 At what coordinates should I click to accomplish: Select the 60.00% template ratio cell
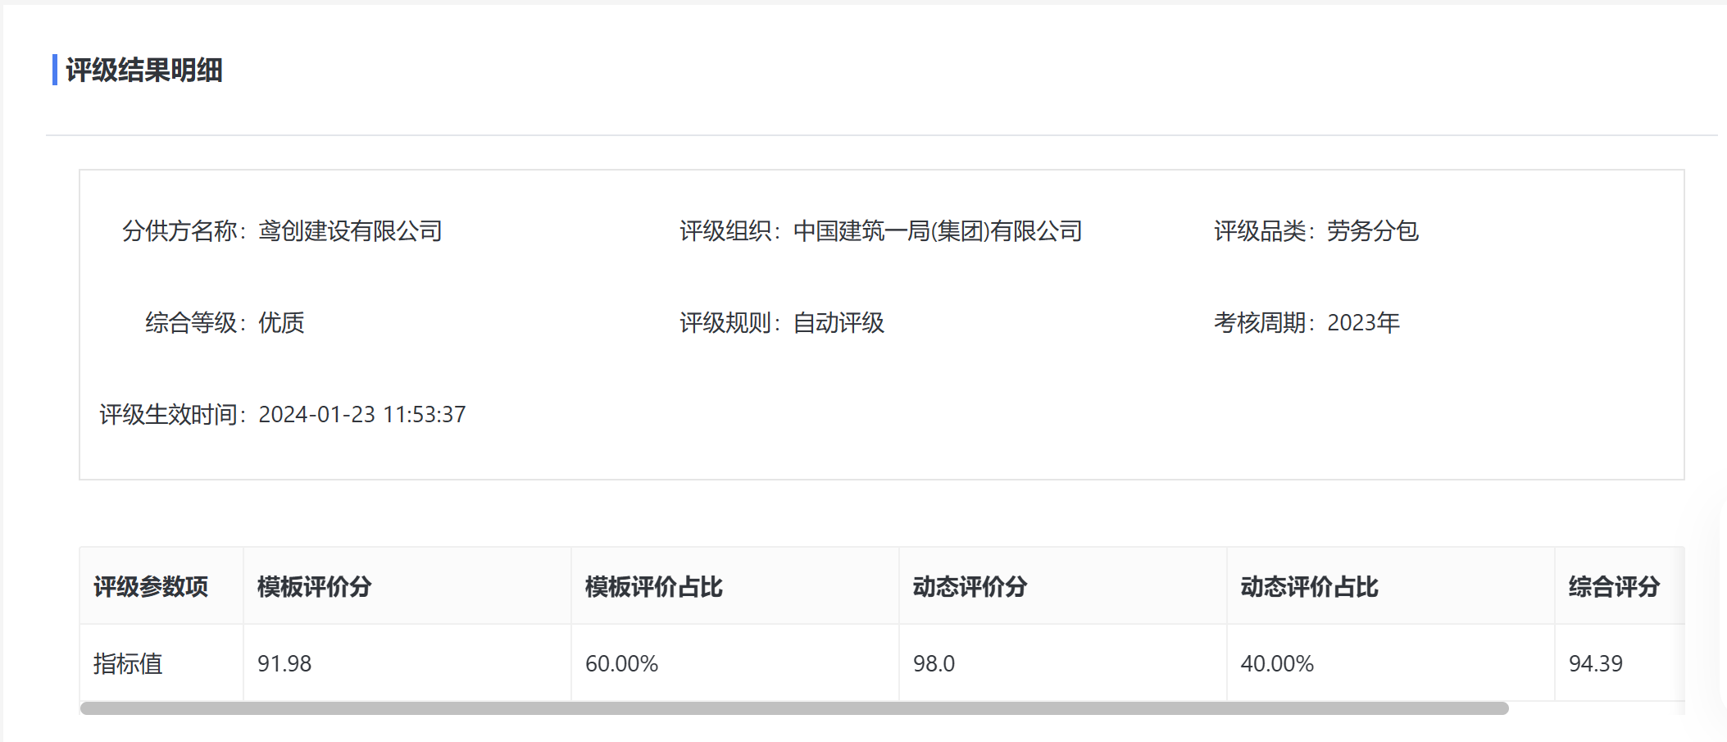[621, 663]
